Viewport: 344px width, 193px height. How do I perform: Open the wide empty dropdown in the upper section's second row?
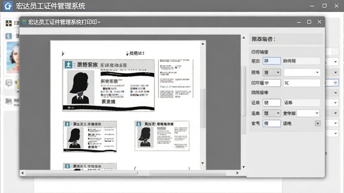[x=302, y=72]
